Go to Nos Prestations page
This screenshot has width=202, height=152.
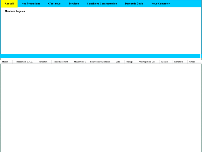(x=31, y=4)
